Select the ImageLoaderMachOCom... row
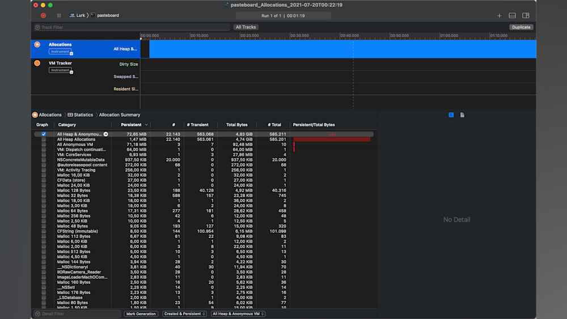Image resolution: width=567 pixels, height=319 pixels. (x=204, y=277)
